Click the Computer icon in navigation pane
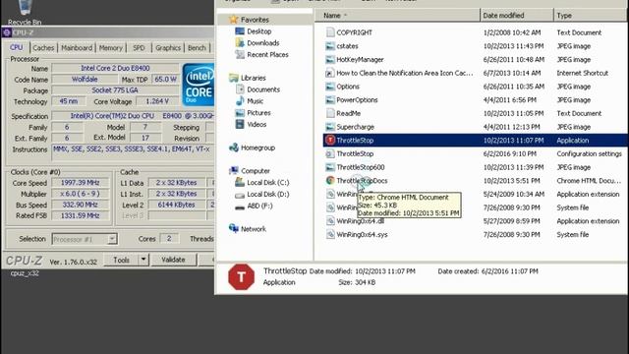 click(234, 170)
